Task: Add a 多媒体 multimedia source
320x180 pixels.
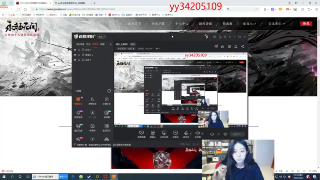Action: tap(175, 134)
